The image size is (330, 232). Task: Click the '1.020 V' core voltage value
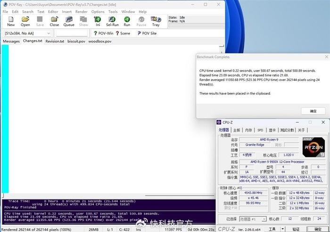coord(289,155)
